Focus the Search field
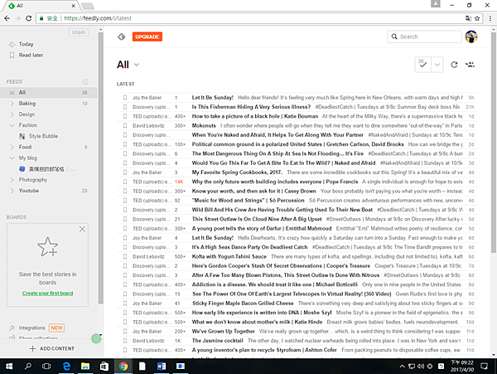497x374 pixels. pos(424,36)
